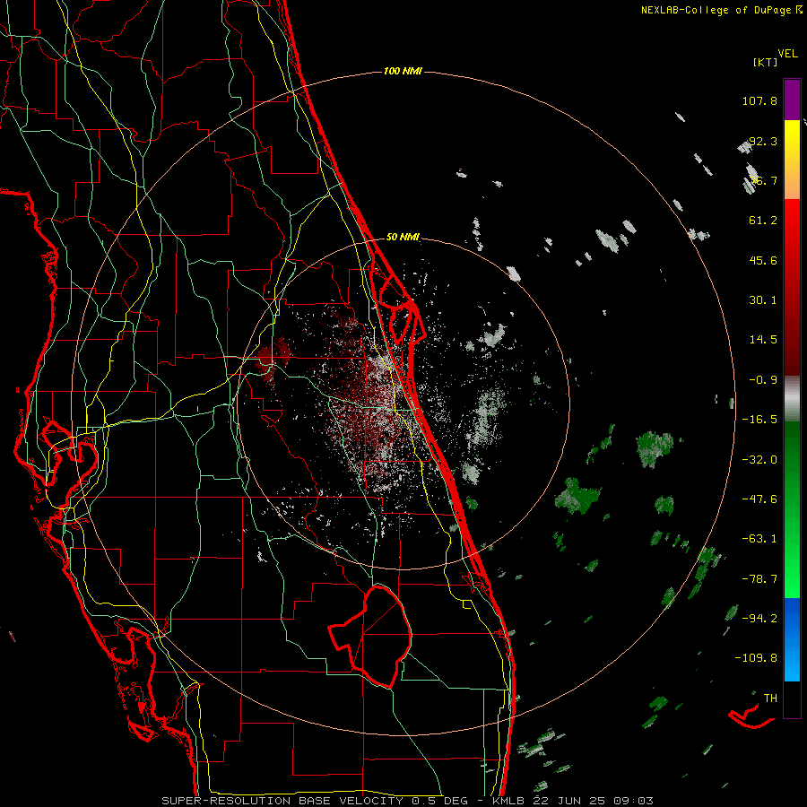807x807 pixels.
Task: Select the 30.1 legend value
Action: point(763,300)
